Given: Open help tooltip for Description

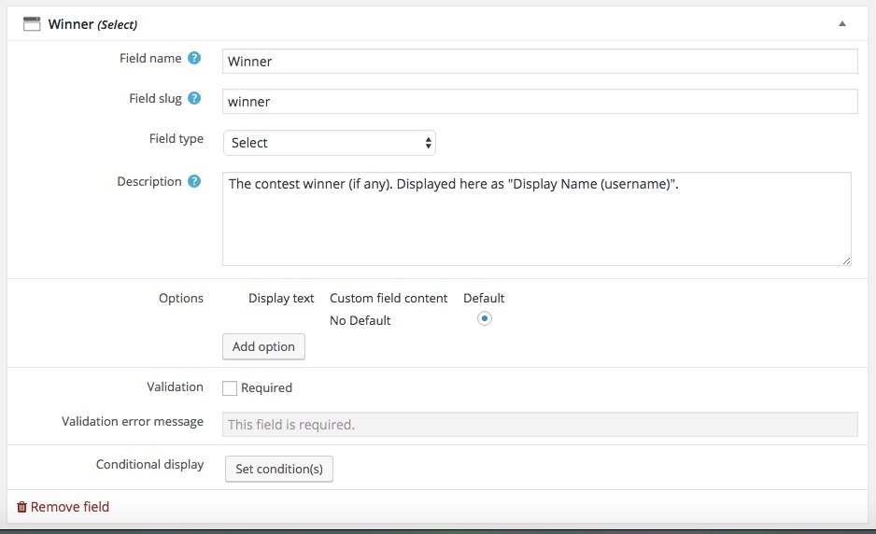Looking at the screenshot, I should tap(194, 181).
